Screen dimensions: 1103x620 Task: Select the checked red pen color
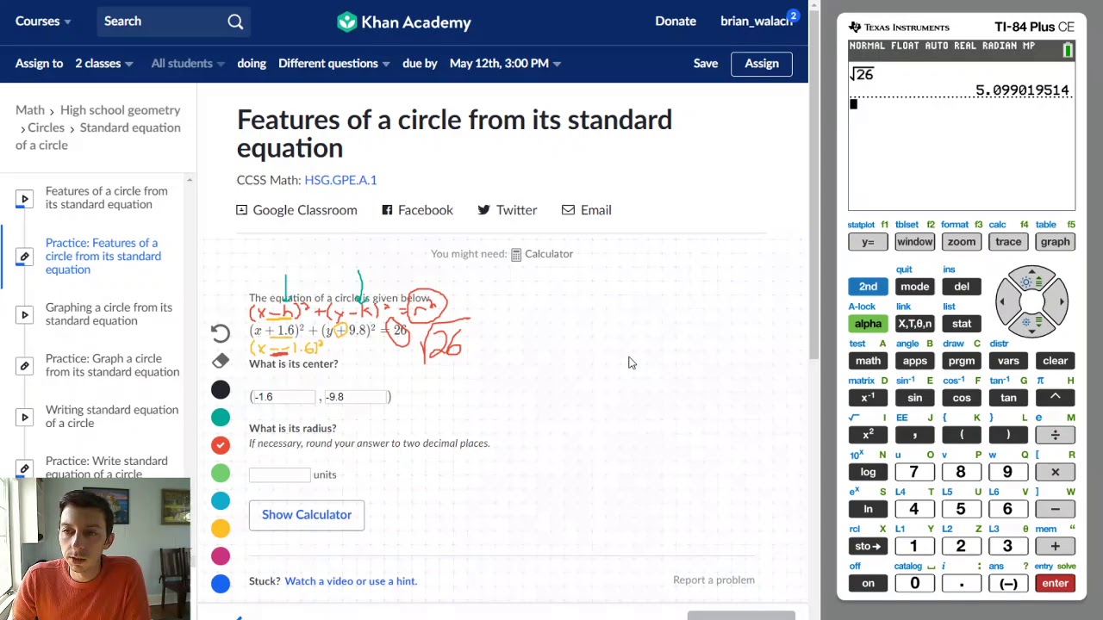[221, 445]
